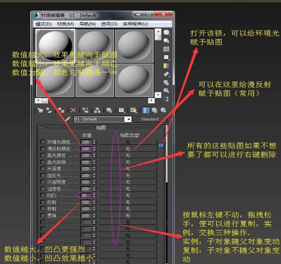Enable the 反射 map checkbox

tap(43, 202)
